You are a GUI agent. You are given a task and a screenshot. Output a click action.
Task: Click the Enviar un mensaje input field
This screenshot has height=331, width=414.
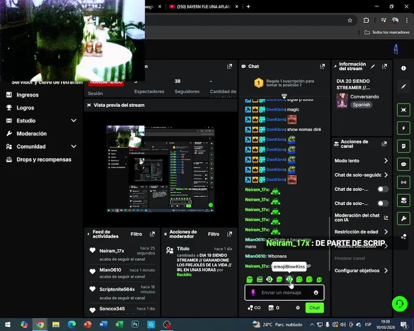[284, 292]
